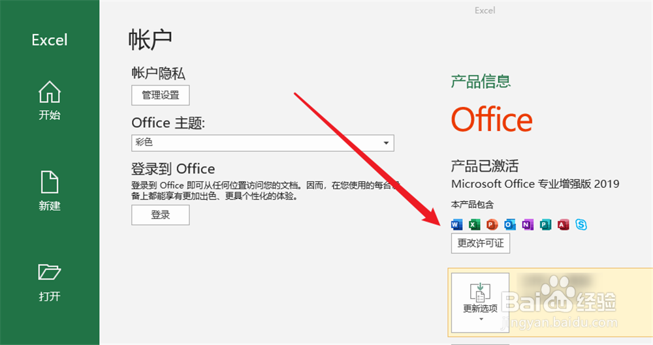Click the Excel app icon under 本产品包含
This screenshot has width=653, height=345.
[474, 225]
